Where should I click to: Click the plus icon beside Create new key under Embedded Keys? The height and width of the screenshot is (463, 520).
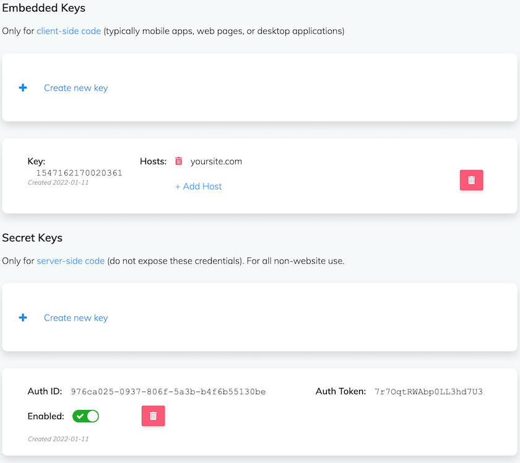pos(23,87)
